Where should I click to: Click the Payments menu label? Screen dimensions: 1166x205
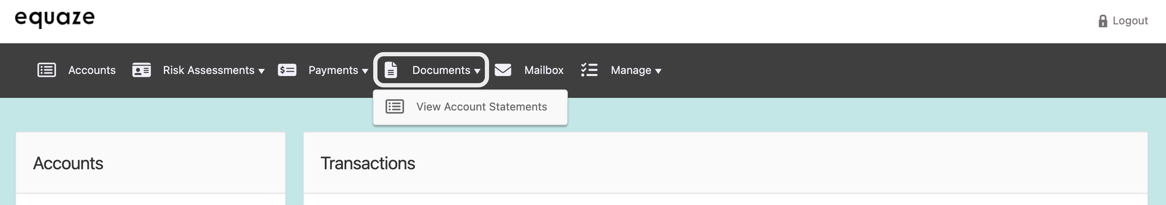[x=333, y=71]
